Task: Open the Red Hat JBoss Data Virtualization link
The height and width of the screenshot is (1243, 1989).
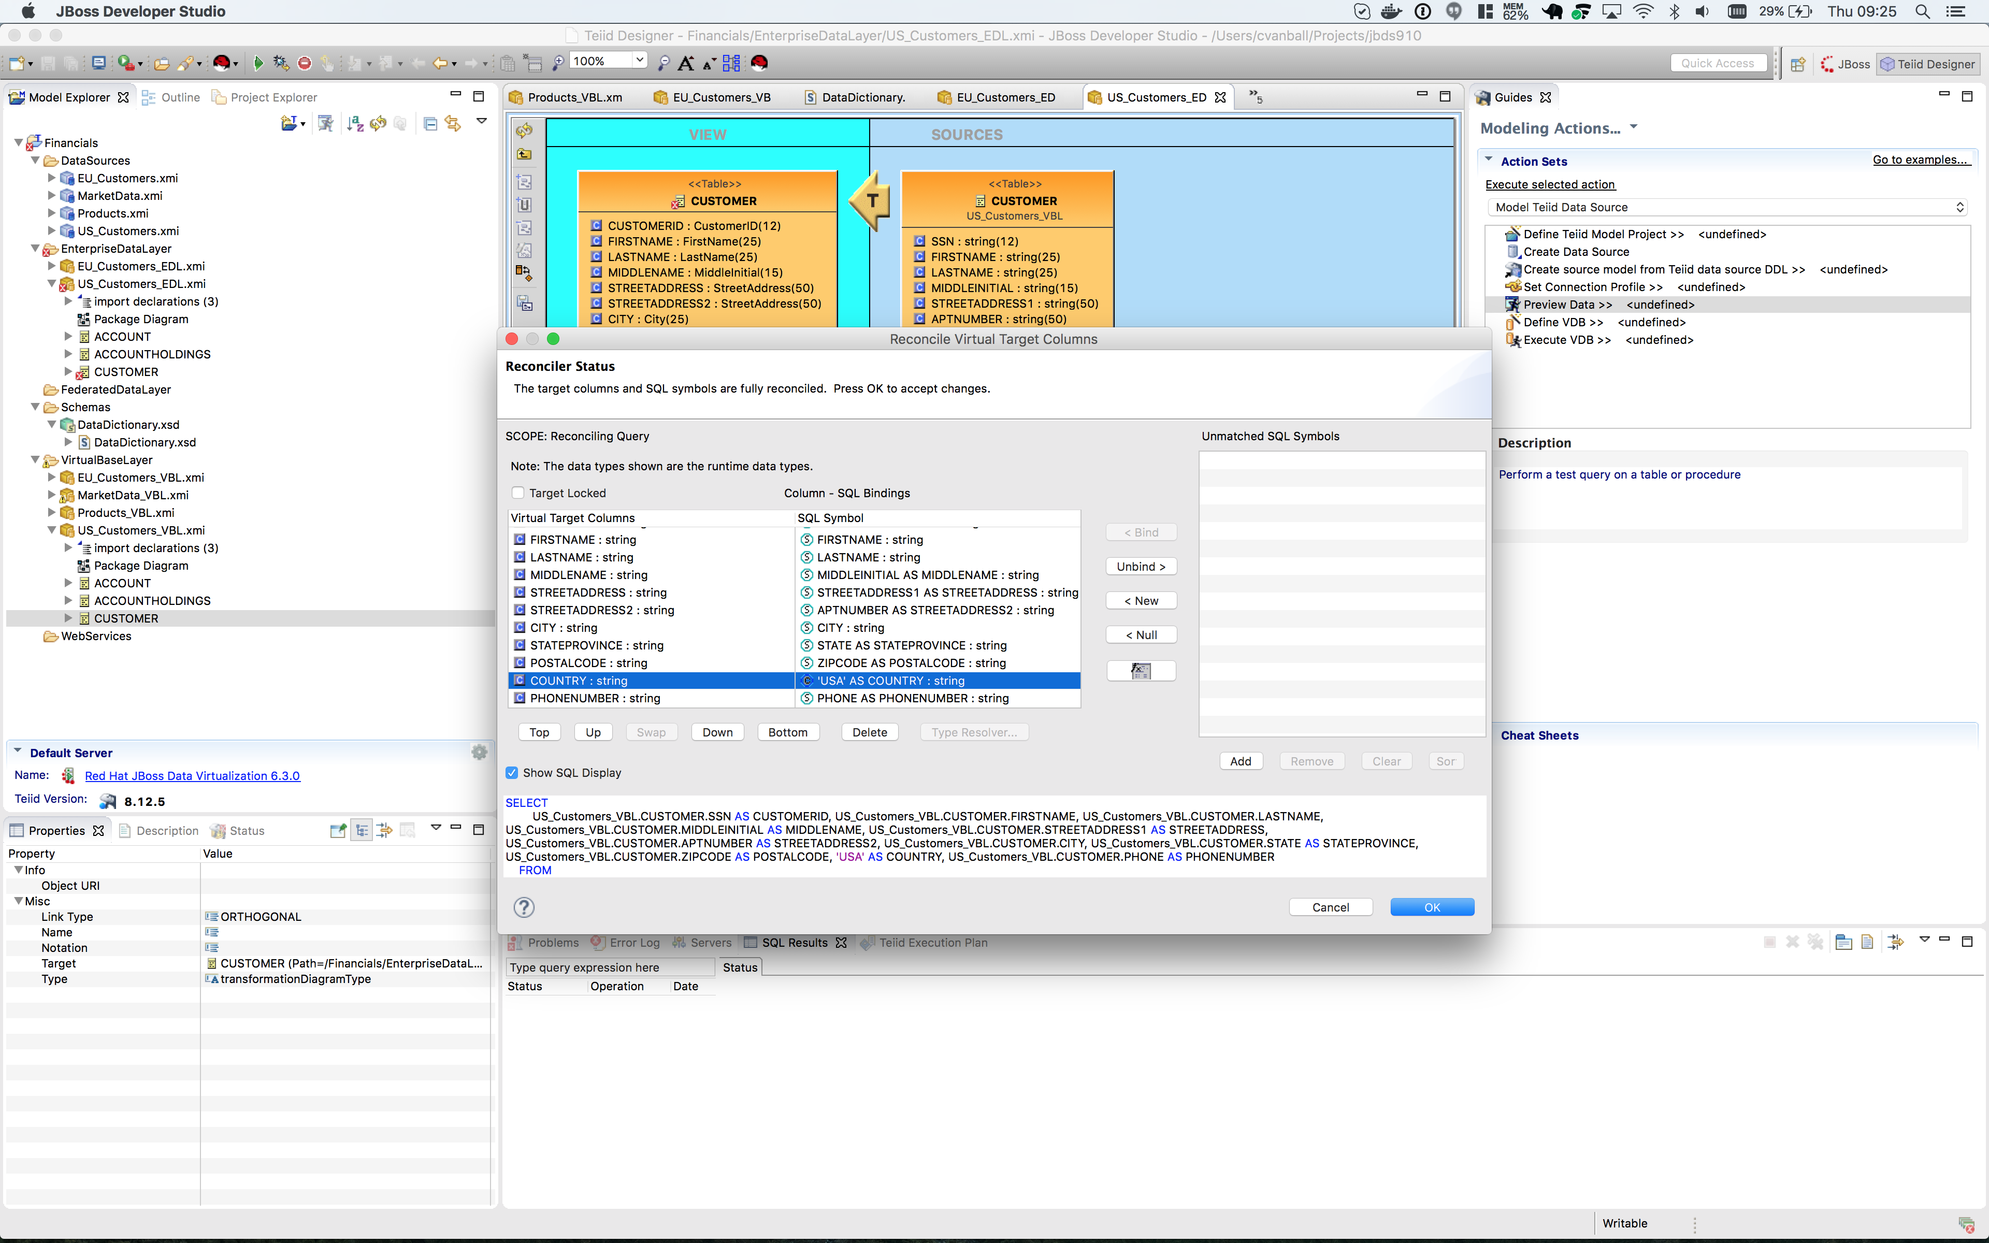Action: 192,775
